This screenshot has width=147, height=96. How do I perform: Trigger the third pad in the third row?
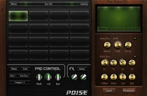[59, 42]
